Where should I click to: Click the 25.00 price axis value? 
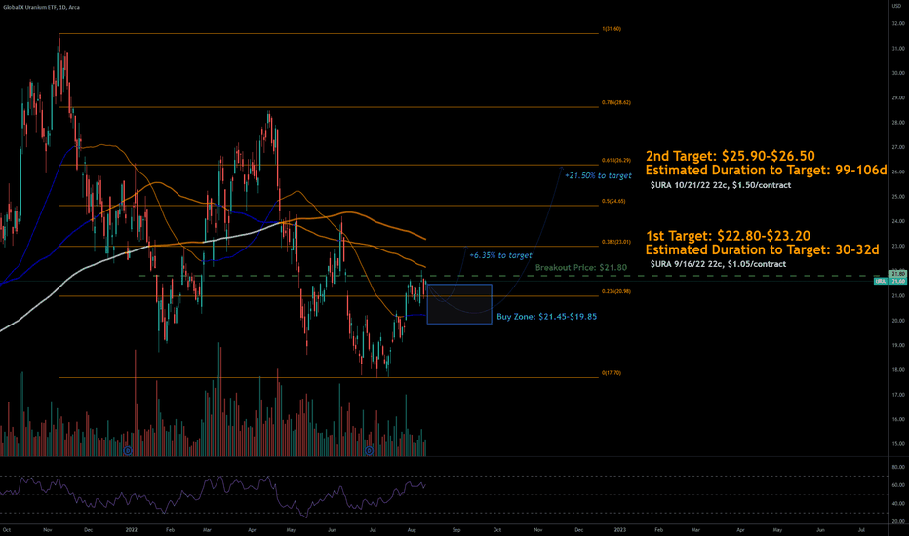(x=898, y=197)
